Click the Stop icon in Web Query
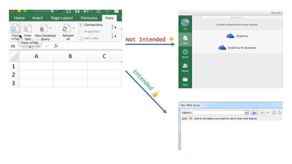The width and height of the screenshot is (292, 164). click(274, 113)
